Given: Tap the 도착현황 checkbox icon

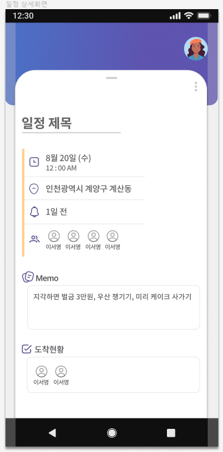Looking at the screenshot, I should tap(27, 349).
